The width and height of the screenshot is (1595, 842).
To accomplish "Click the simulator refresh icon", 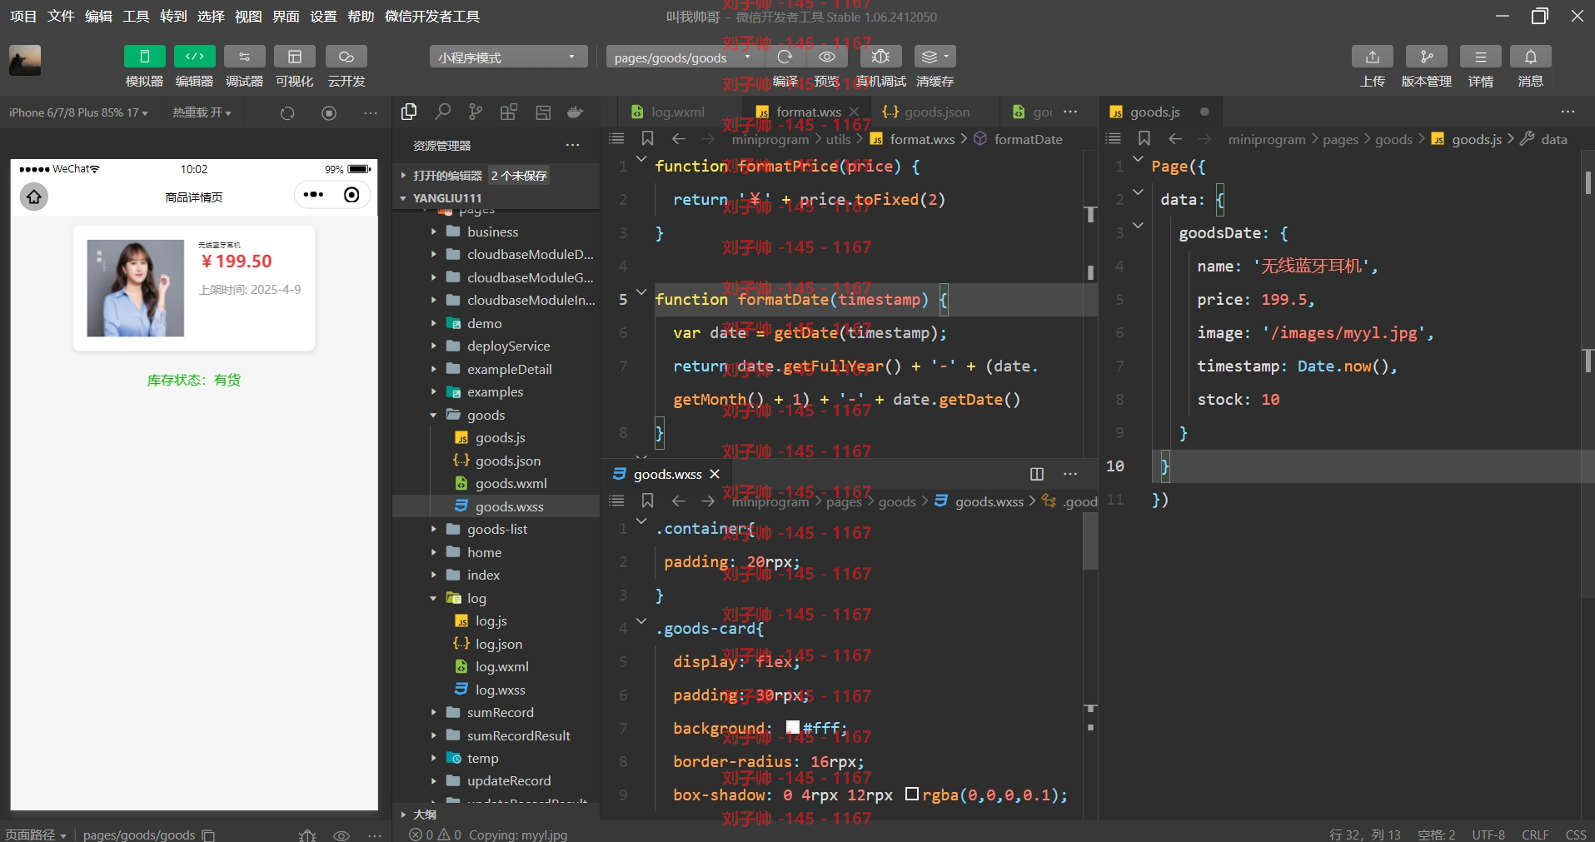I will (x=287, y=113).
